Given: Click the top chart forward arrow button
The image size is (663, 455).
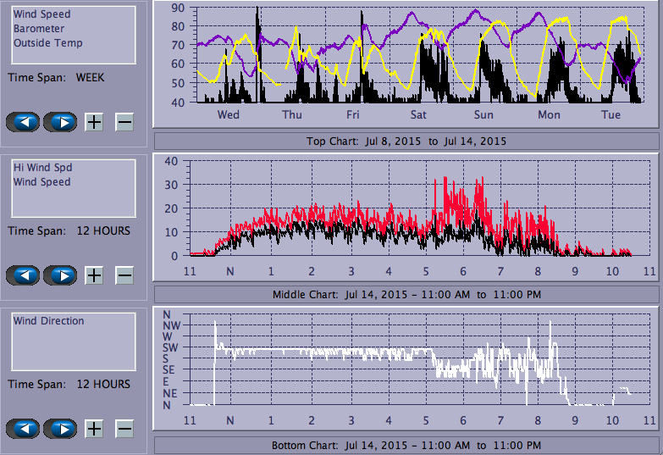Looking at the screenshot, I should [60, 122].
